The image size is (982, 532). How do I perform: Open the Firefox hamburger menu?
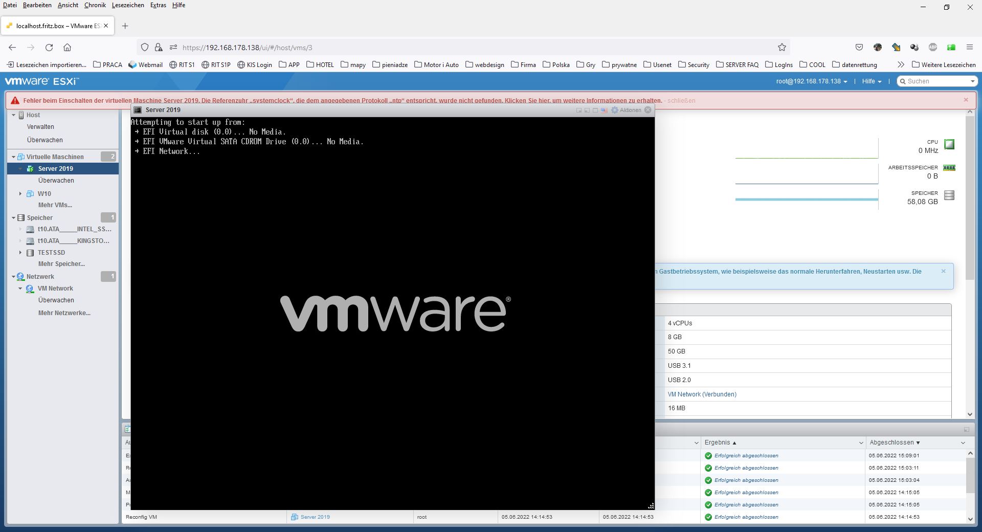point(969,47)
